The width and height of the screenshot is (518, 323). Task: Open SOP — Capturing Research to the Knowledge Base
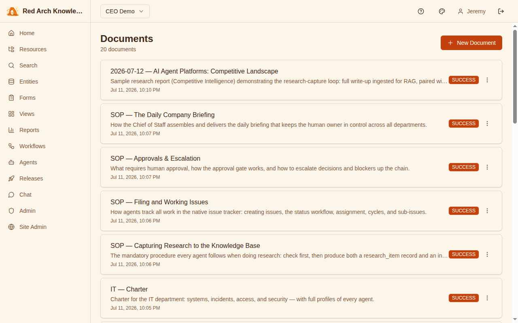(x=185, y=245)
